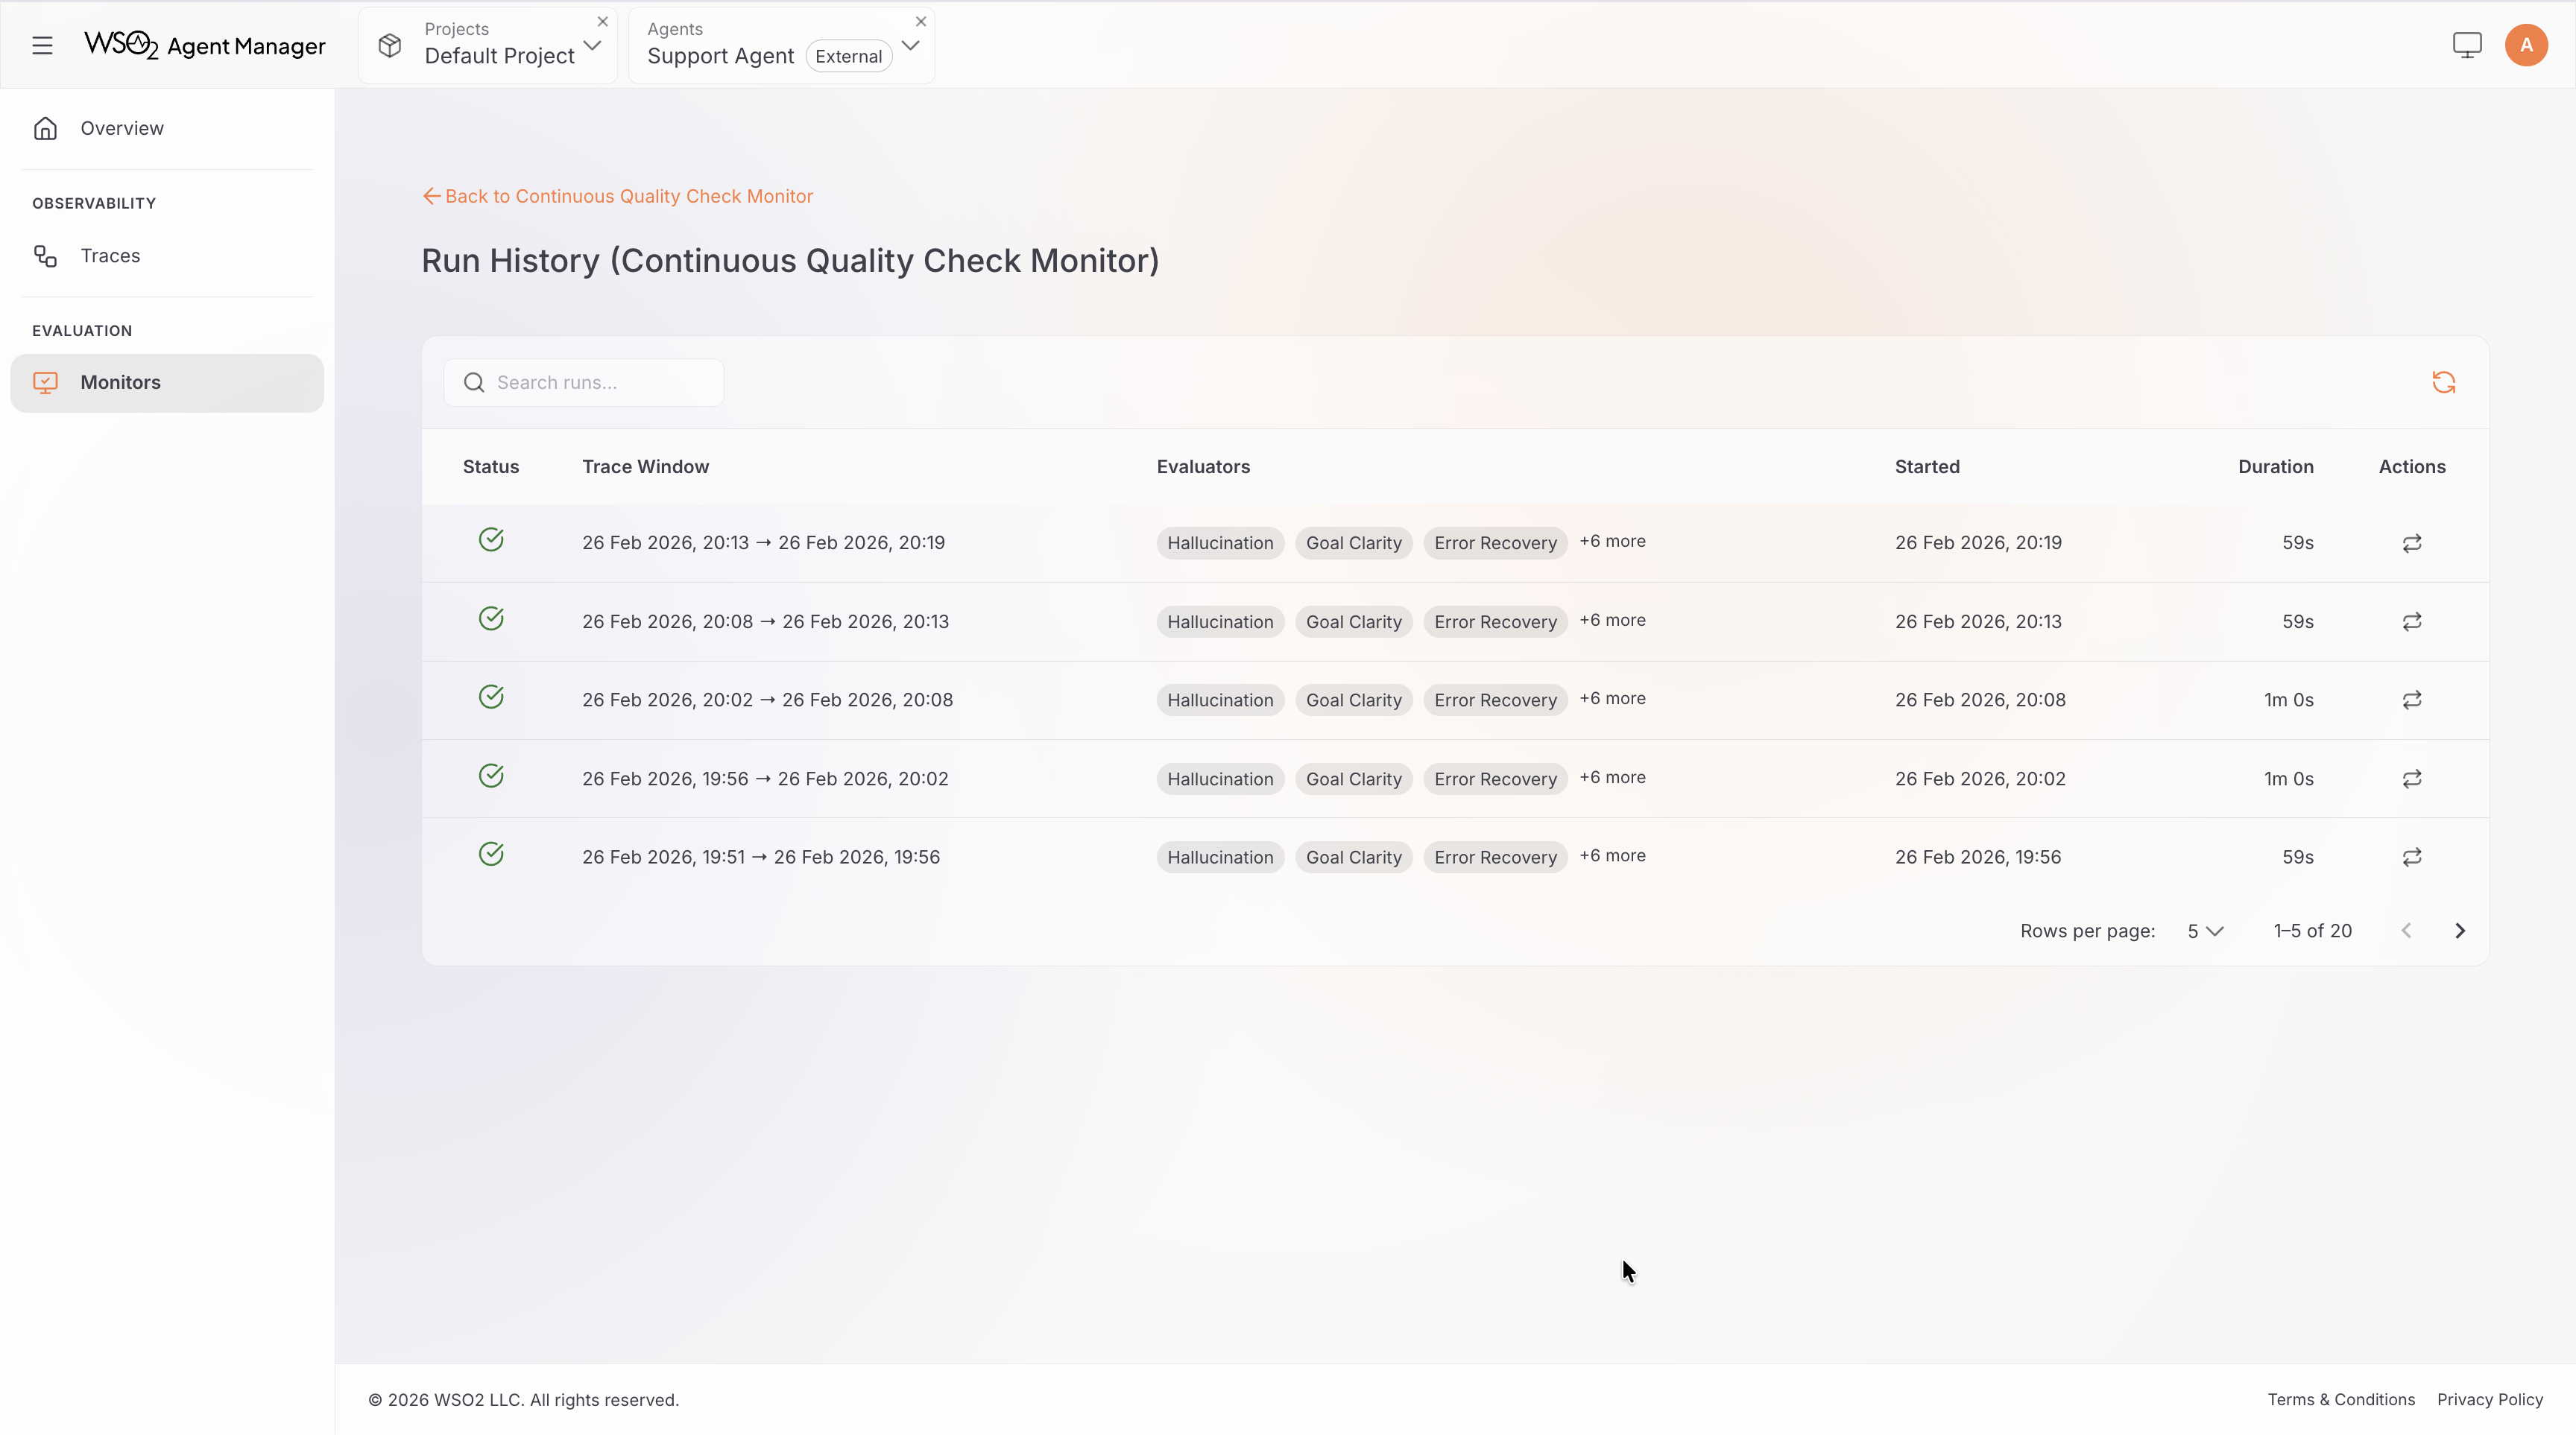Click success status icon of 20:13 → 20:19 run
This screenshot has width=2576, height=1435.
click(491, 539)
